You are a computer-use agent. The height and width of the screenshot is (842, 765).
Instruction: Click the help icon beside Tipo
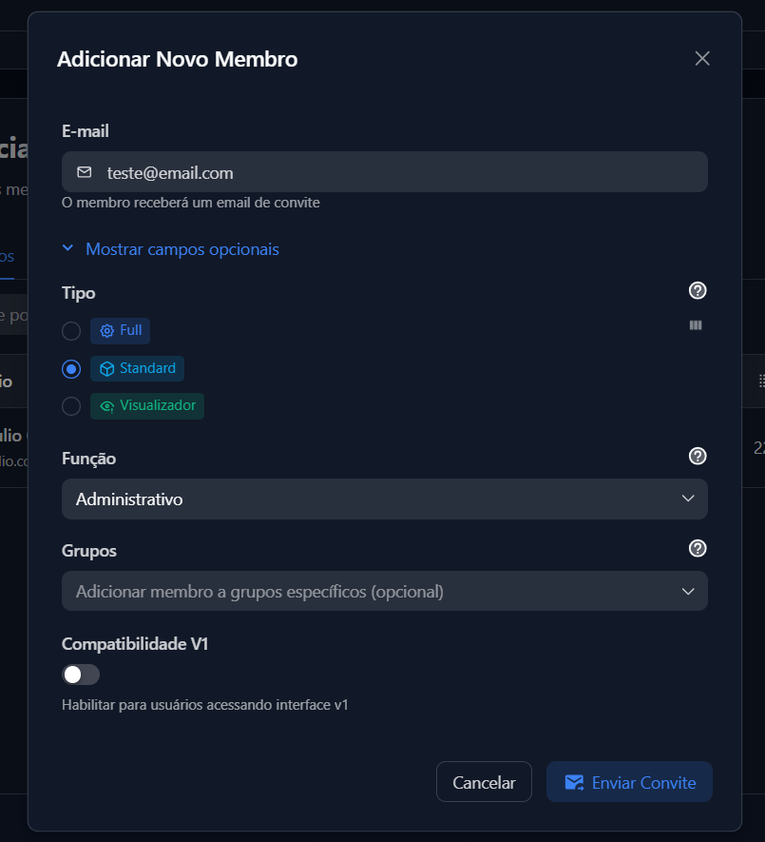[698, 291]
